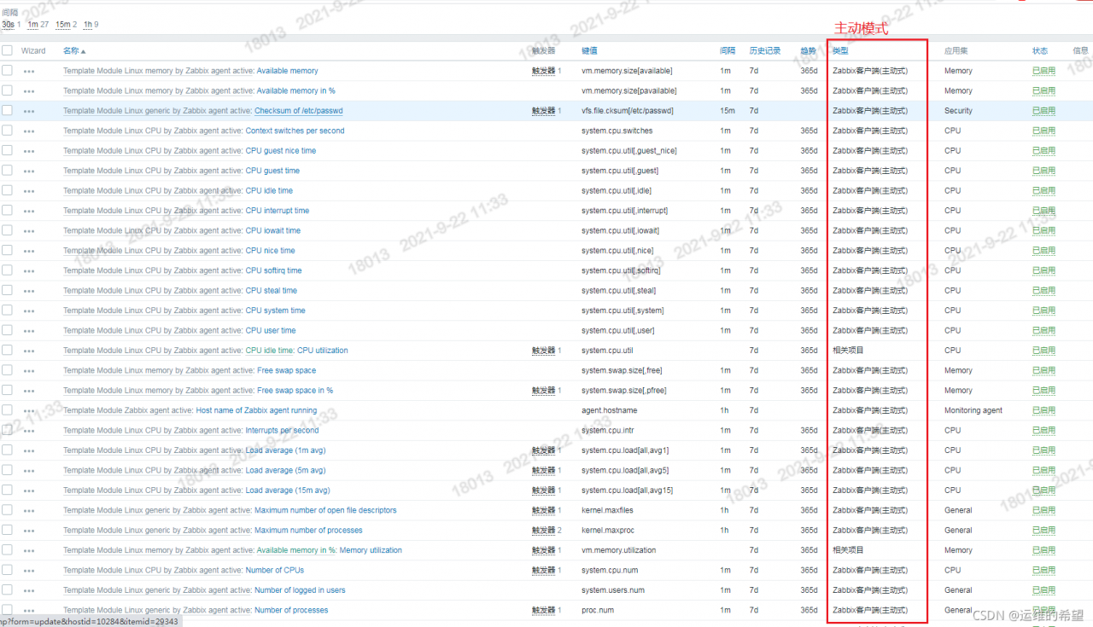This screenshot has width=1093, height=627.
Task: Open wizard dots for CPU system time row
Action: coord(29,311)
